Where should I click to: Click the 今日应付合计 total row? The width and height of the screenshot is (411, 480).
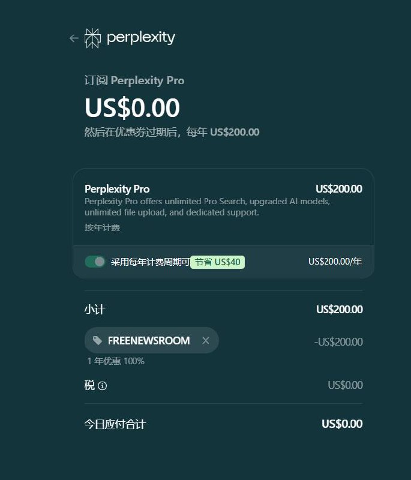[115, 424]
